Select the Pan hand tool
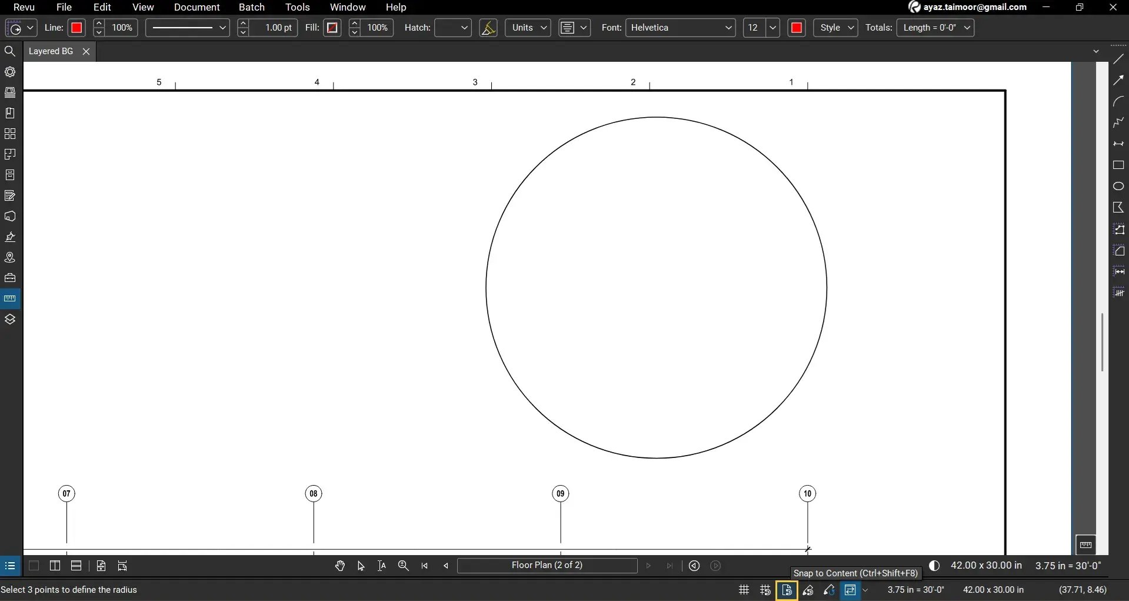The image size is (1129, 601). point(340,566)
